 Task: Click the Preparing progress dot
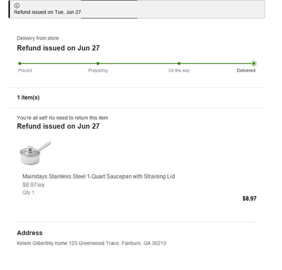pos(98,64)
